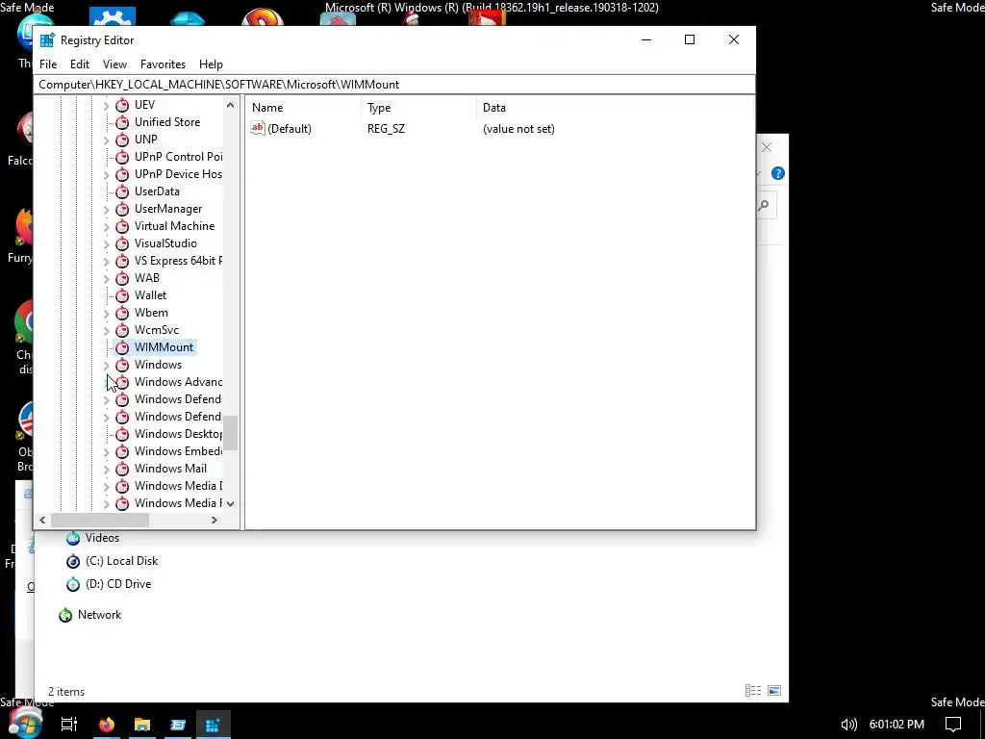Expand the WAB key
Image resolution: width=985 pixels, height=739 pixels.
click(106, 278)
